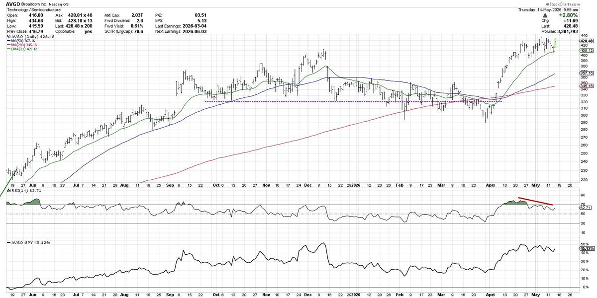Click the green EMA(21) legend line marker
This screenshot has height=298, width=597.
[8, 49]
